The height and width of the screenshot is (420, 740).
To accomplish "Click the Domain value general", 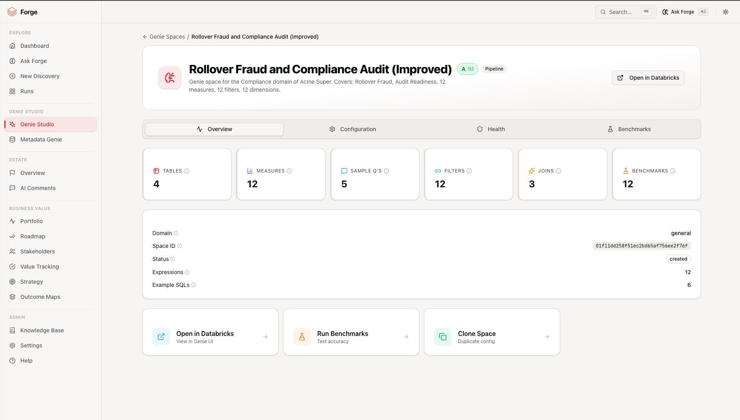I will [x=681, y=233].
